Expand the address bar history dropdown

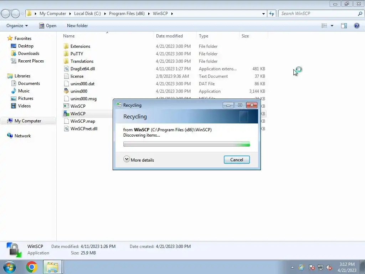[x=263, y=14]
